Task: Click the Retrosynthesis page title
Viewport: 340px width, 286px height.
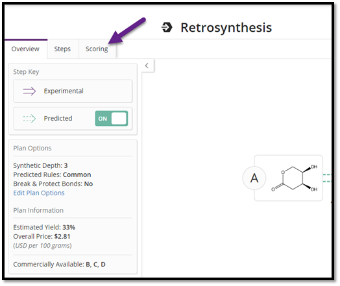Action: point(226,27)
